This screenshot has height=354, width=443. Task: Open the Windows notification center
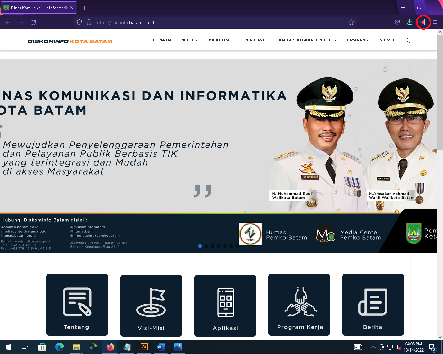point(432,347)
